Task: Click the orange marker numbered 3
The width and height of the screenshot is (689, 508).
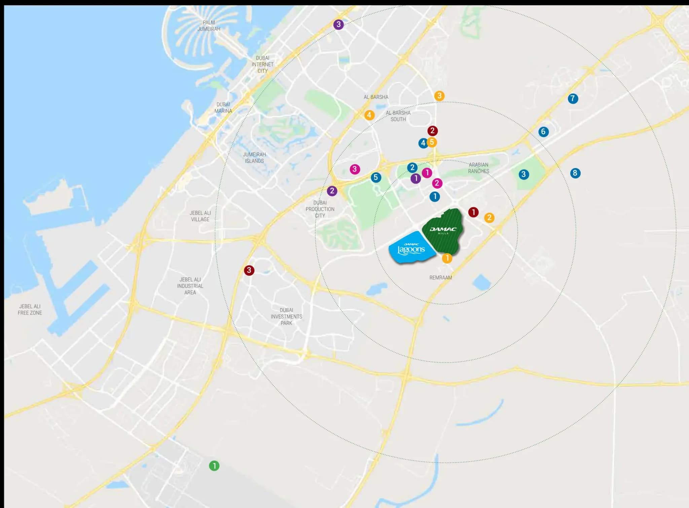Action: (x=439, y=96)
